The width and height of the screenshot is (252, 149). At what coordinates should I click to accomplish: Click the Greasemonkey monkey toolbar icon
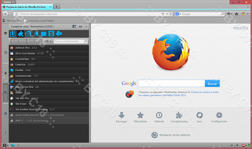243,14
